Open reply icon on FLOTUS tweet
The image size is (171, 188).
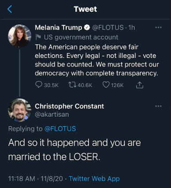[39, 85]
